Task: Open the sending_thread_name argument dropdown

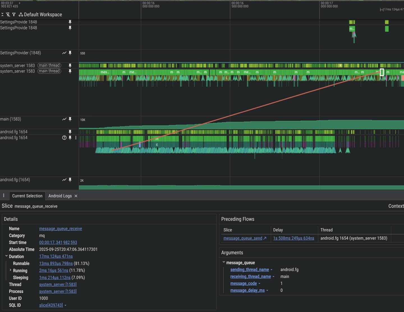Action: click(x=271, y=270)
